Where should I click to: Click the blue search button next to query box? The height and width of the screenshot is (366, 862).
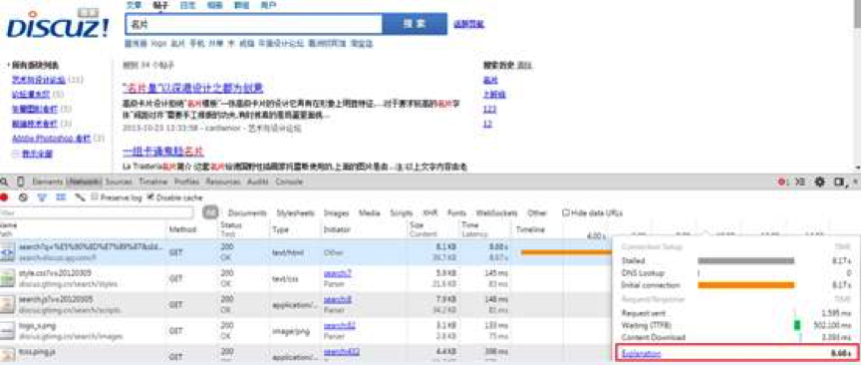pyautogui.click(x=415, y=24)
